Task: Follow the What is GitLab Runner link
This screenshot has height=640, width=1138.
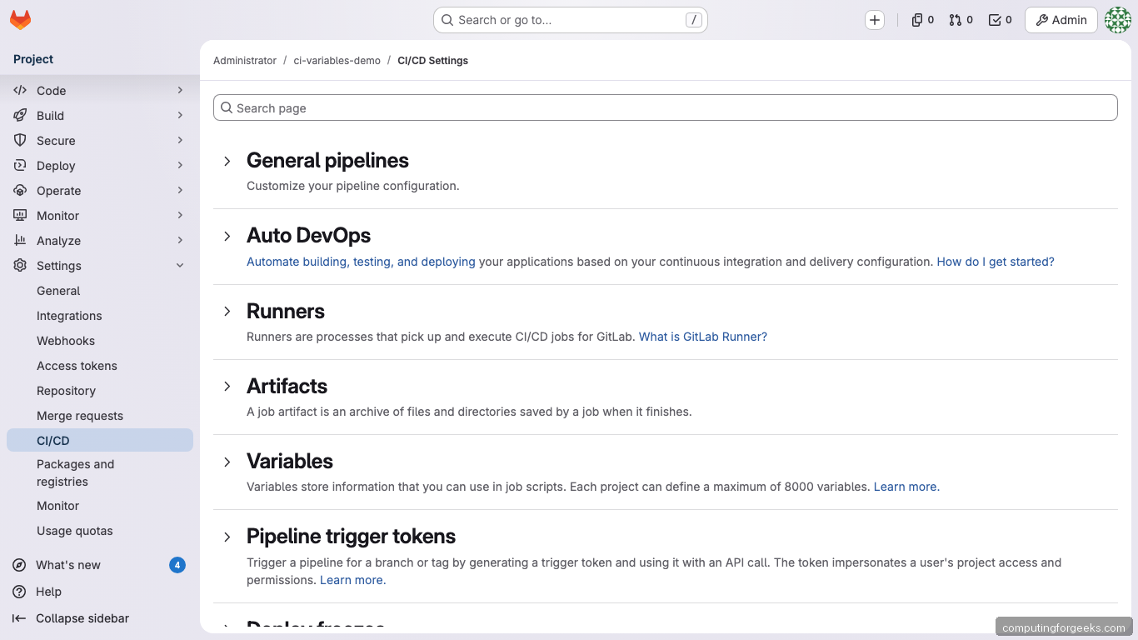Action: coord(702,337)
